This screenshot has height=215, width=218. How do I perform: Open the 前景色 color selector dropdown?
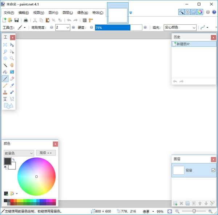pos(19,153)
